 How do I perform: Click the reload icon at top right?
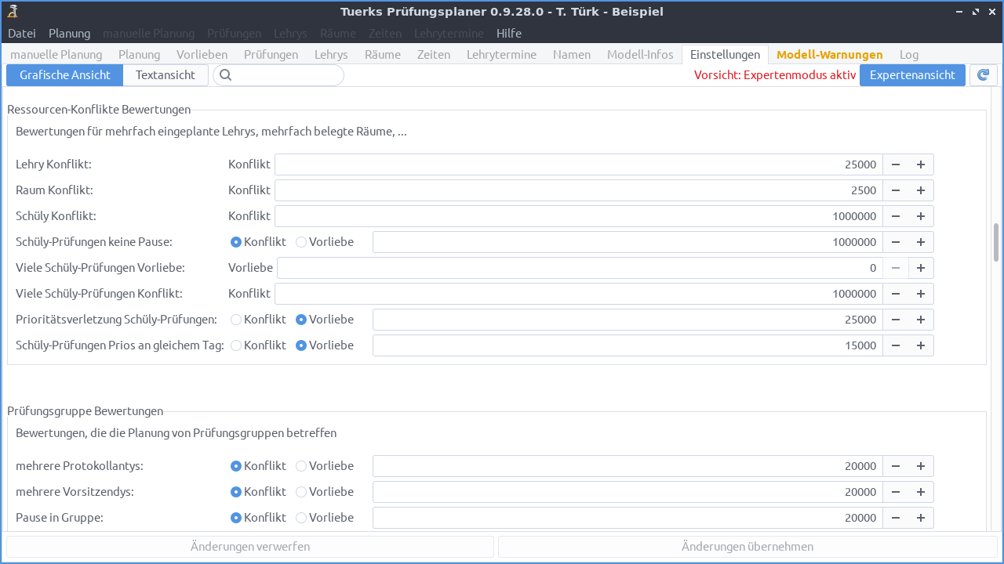pos(983,74)
